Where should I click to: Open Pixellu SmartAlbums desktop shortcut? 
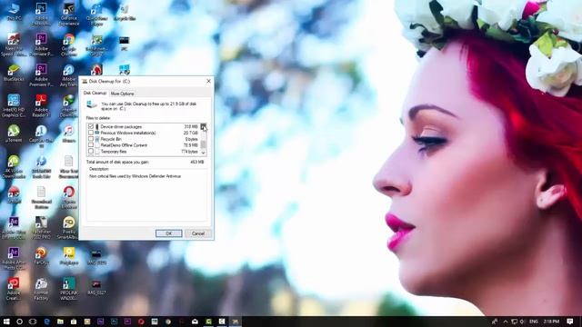coord(69,228)
